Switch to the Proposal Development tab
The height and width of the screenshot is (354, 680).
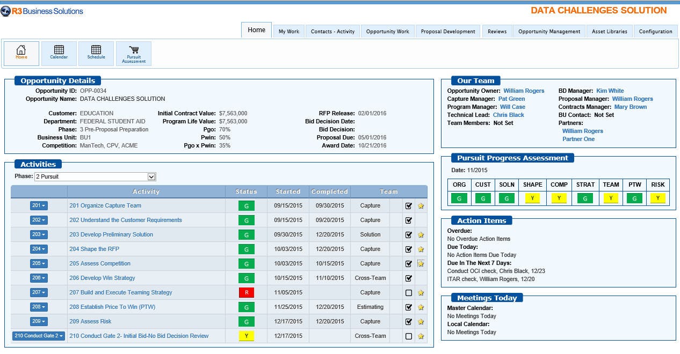tap(447, 31)
